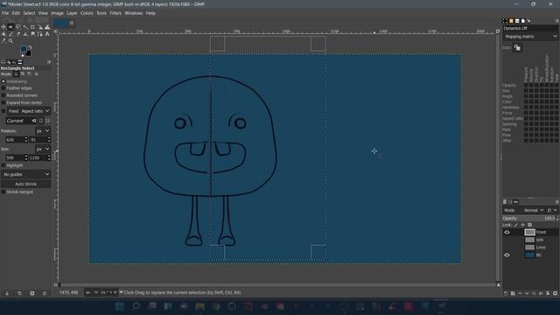Lower the selected layer
560x315 pixels.
527,293
